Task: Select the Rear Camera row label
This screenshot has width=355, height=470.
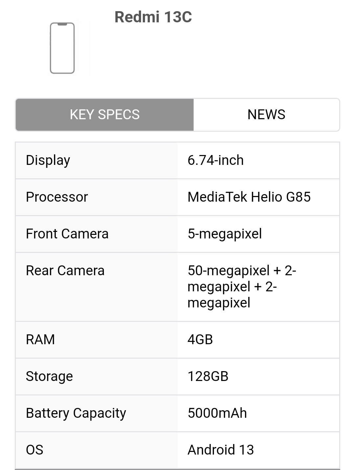Action: [x=65, y=271]
